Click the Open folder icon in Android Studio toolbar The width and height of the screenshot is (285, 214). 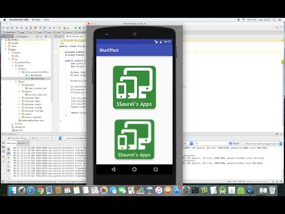click(4, 28)
